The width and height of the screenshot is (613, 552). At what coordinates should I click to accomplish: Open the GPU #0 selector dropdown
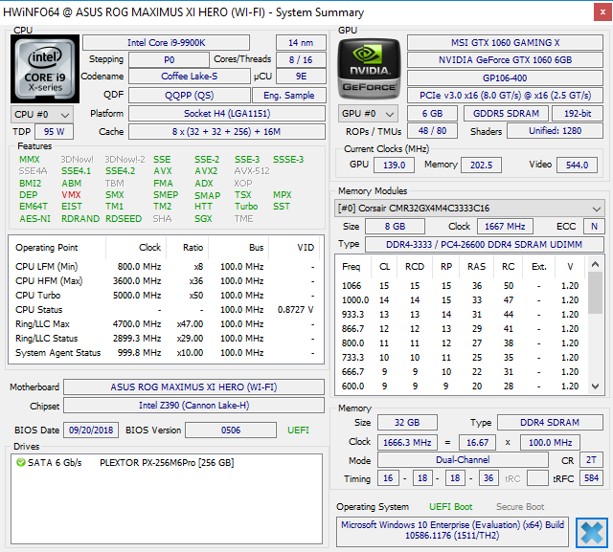[x=368, y=114]
